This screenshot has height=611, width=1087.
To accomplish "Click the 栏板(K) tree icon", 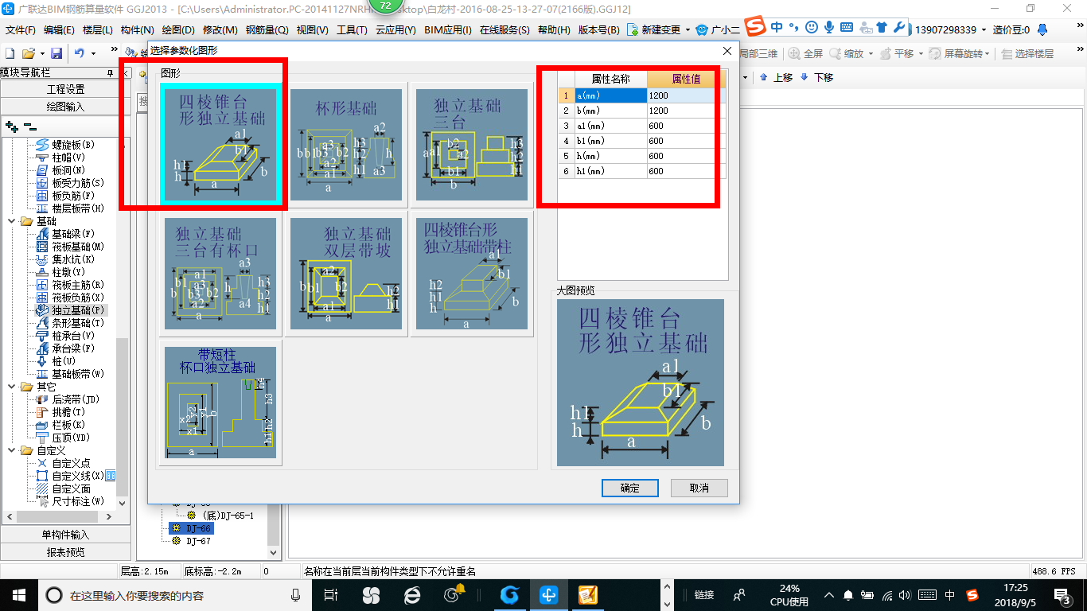I will tap(43, 425).
